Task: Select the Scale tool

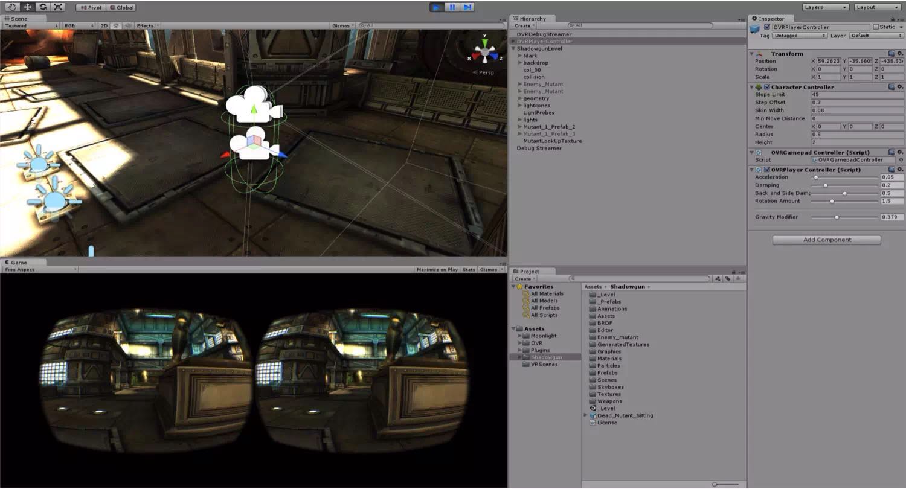Action: click(58, 7)
